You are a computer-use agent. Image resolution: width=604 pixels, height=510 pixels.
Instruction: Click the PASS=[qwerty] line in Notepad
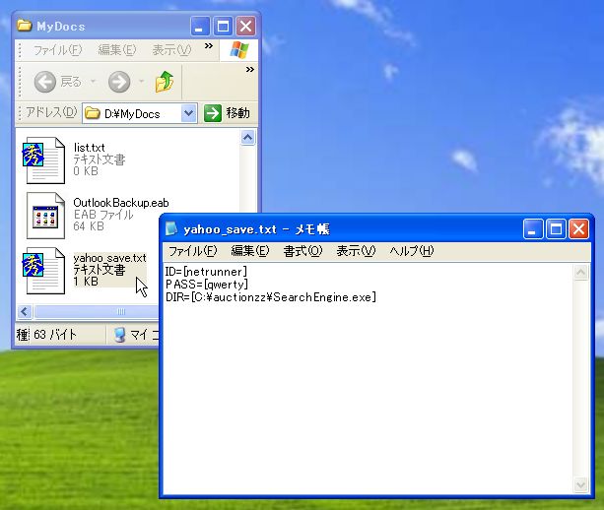point(207,285)
